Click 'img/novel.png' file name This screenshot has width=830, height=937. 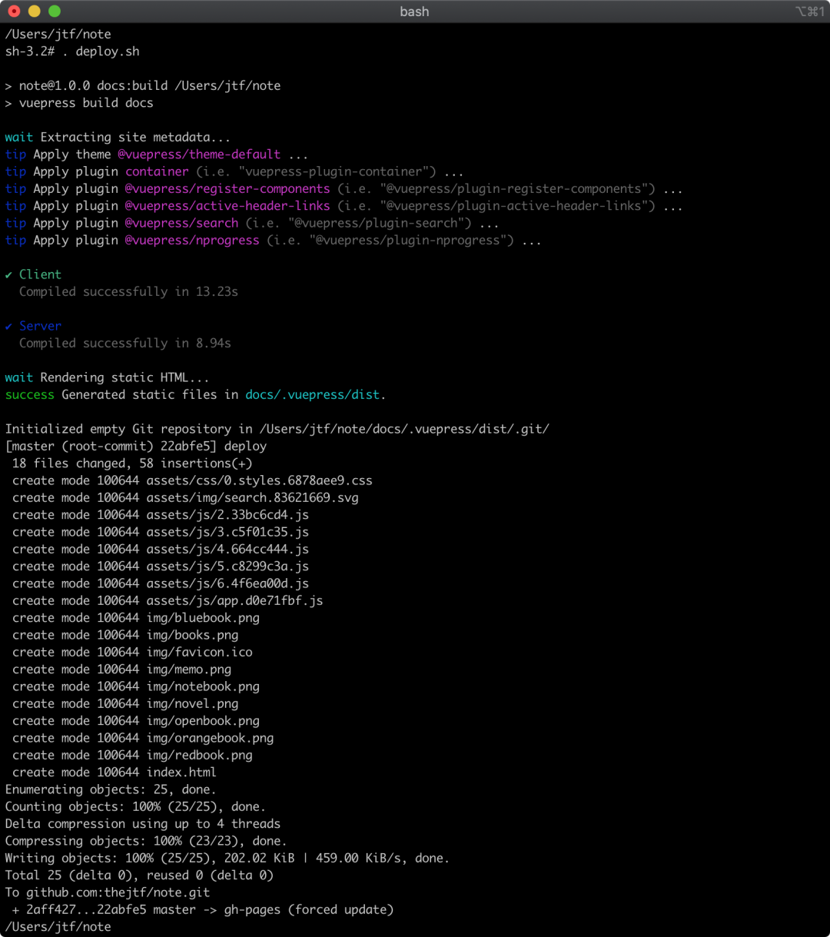point(192,703)
